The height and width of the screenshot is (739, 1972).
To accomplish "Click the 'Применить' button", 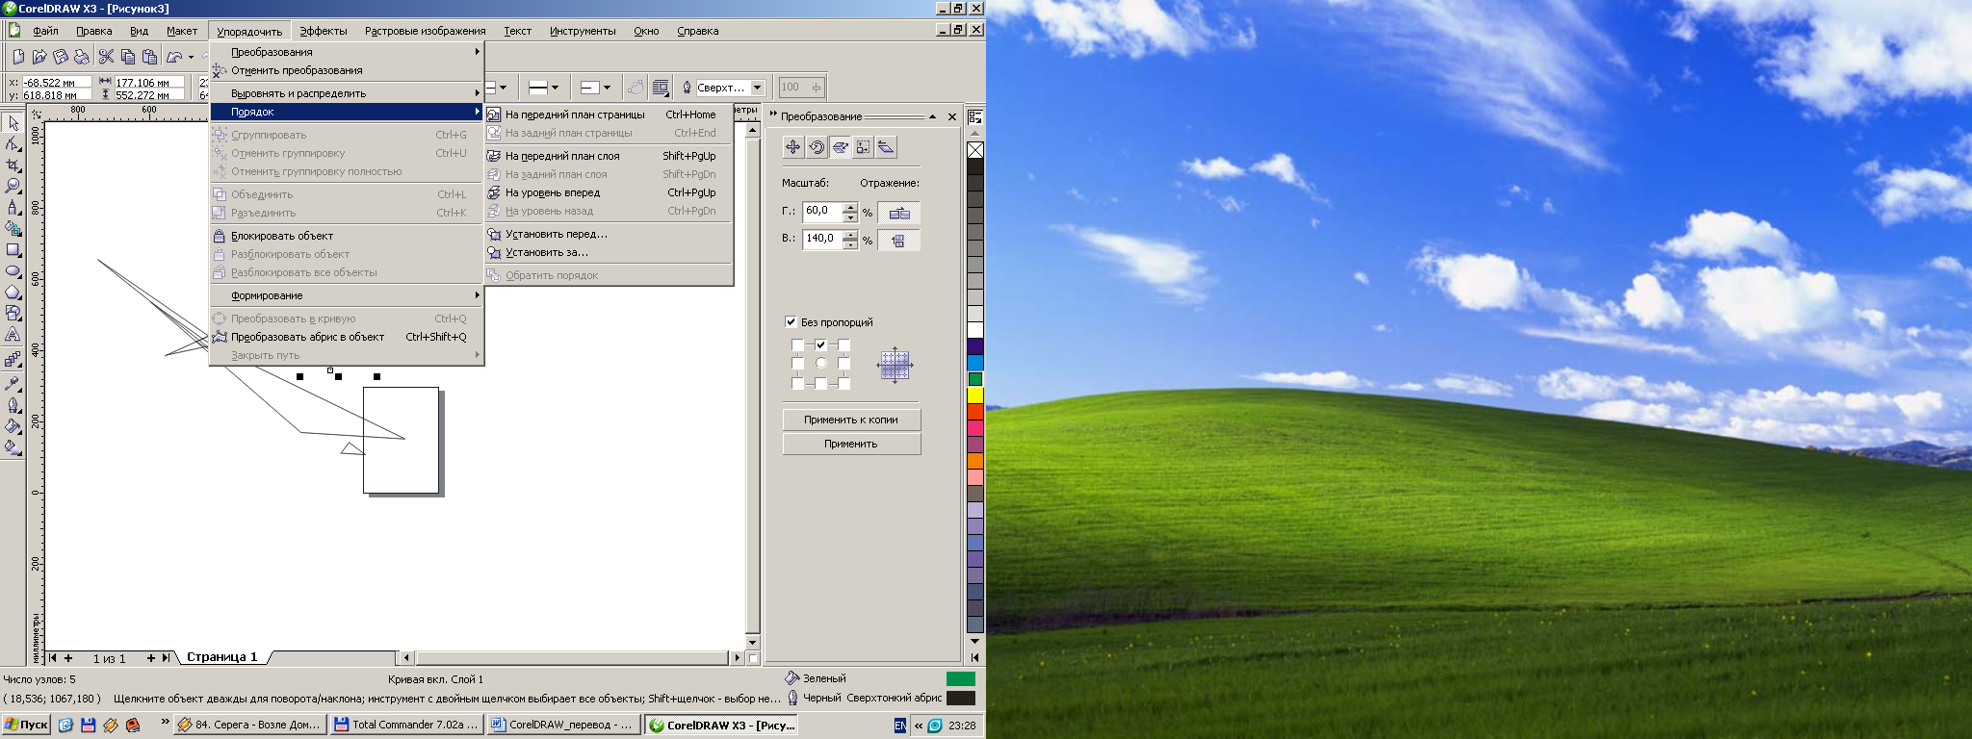I will click(851, 444).
